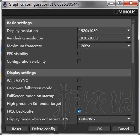Enable the Wait VSYNC checkbox

[79, 80]
